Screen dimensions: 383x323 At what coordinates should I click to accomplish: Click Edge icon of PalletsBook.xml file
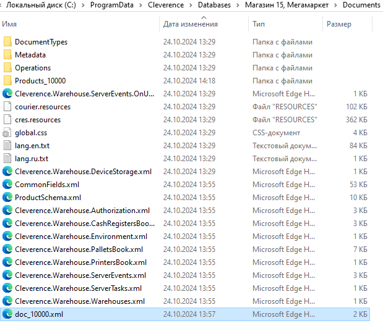7,249
